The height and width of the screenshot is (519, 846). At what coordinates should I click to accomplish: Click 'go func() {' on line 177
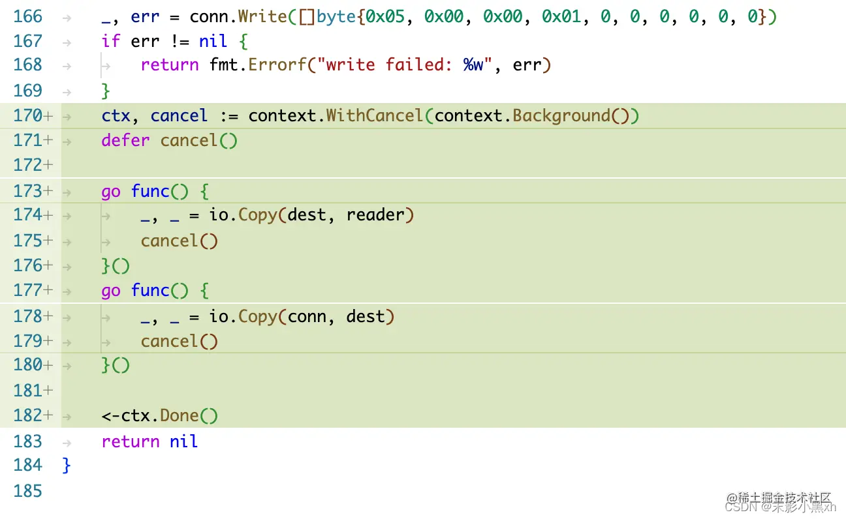tap(155, 290)
